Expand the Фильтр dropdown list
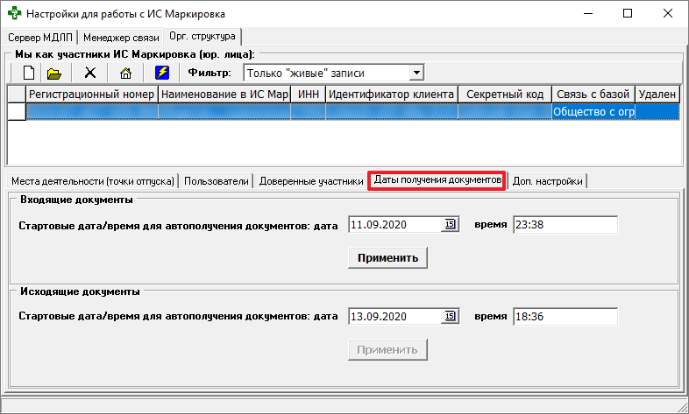Screen dimensions: 689x414 pos(416,73)
